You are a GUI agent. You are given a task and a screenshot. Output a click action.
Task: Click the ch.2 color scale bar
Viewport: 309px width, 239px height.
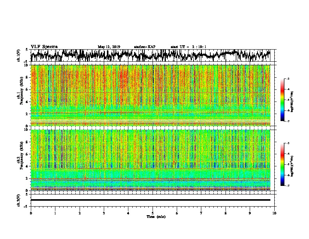[282, 164]
